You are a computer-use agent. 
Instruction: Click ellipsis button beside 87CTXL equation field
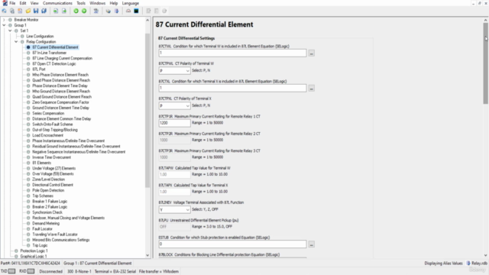click(311, 89)
